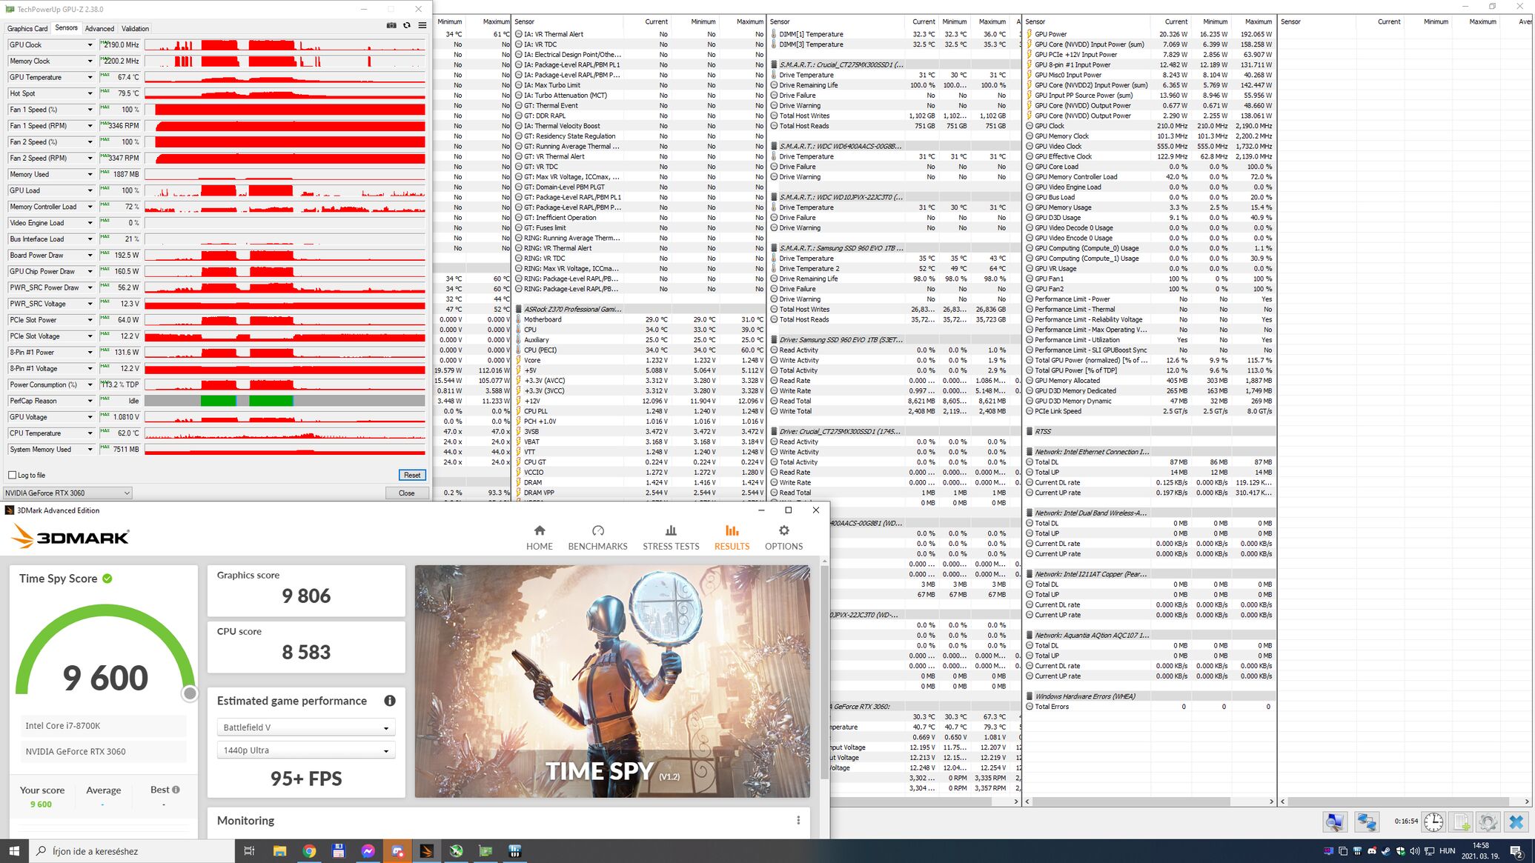Viewport: 1535px width, 863px height.
Task: Click 3DMark icon on the taskbar
Action: pyautogui.click(x=426, y=851)
